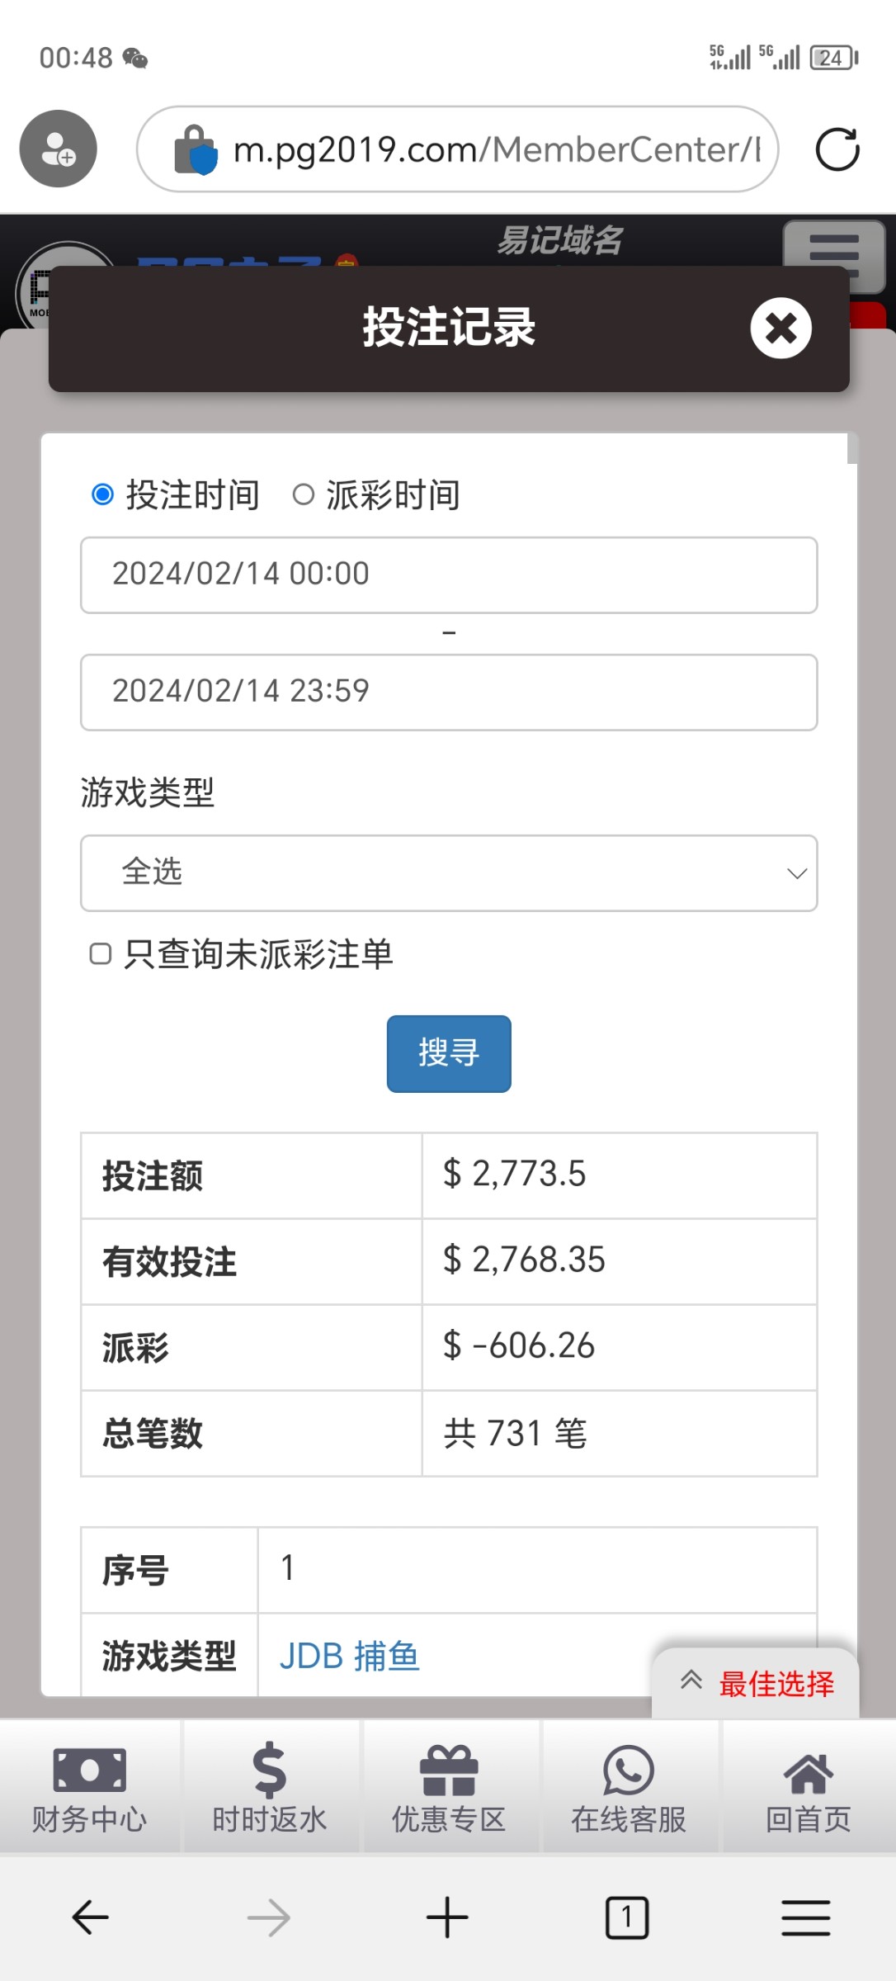Screen dimensions: 896x1981
Task: Reload the page with refresh icon
Action: pyautogui.click(x=837, y=149)
